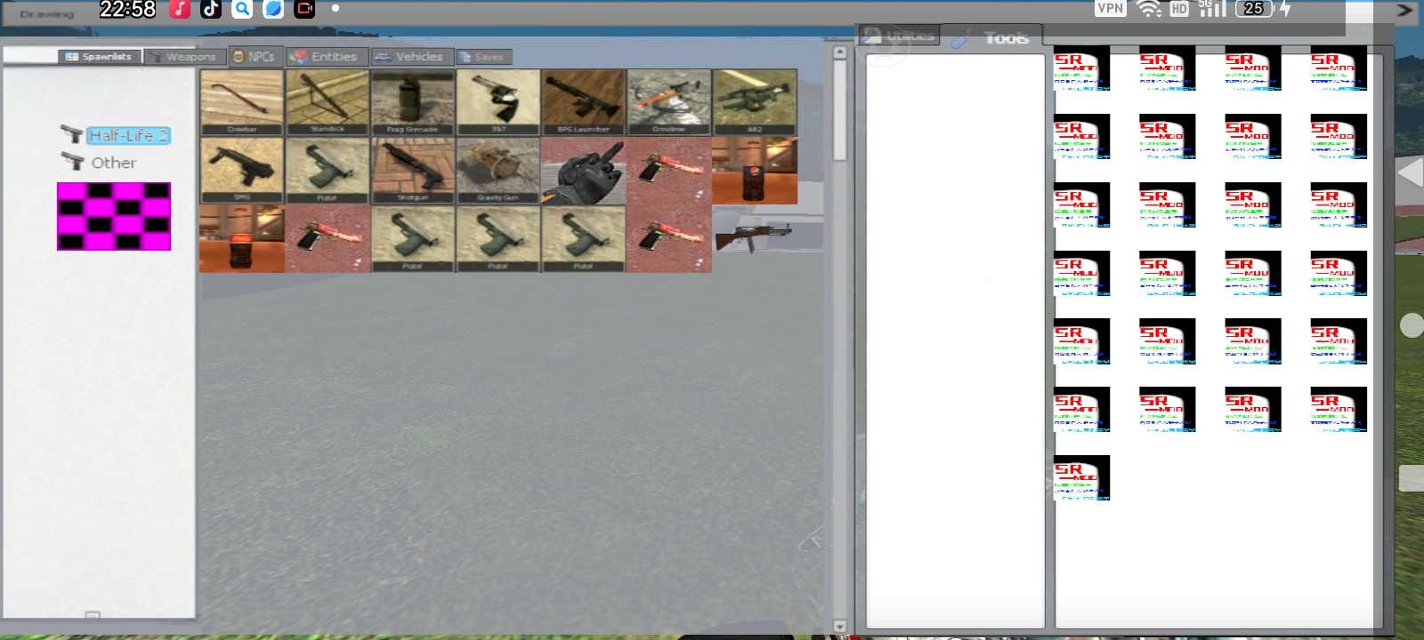Tap the white triangle back button
The image size is (1424, 640).
[x=1411, y=172]
